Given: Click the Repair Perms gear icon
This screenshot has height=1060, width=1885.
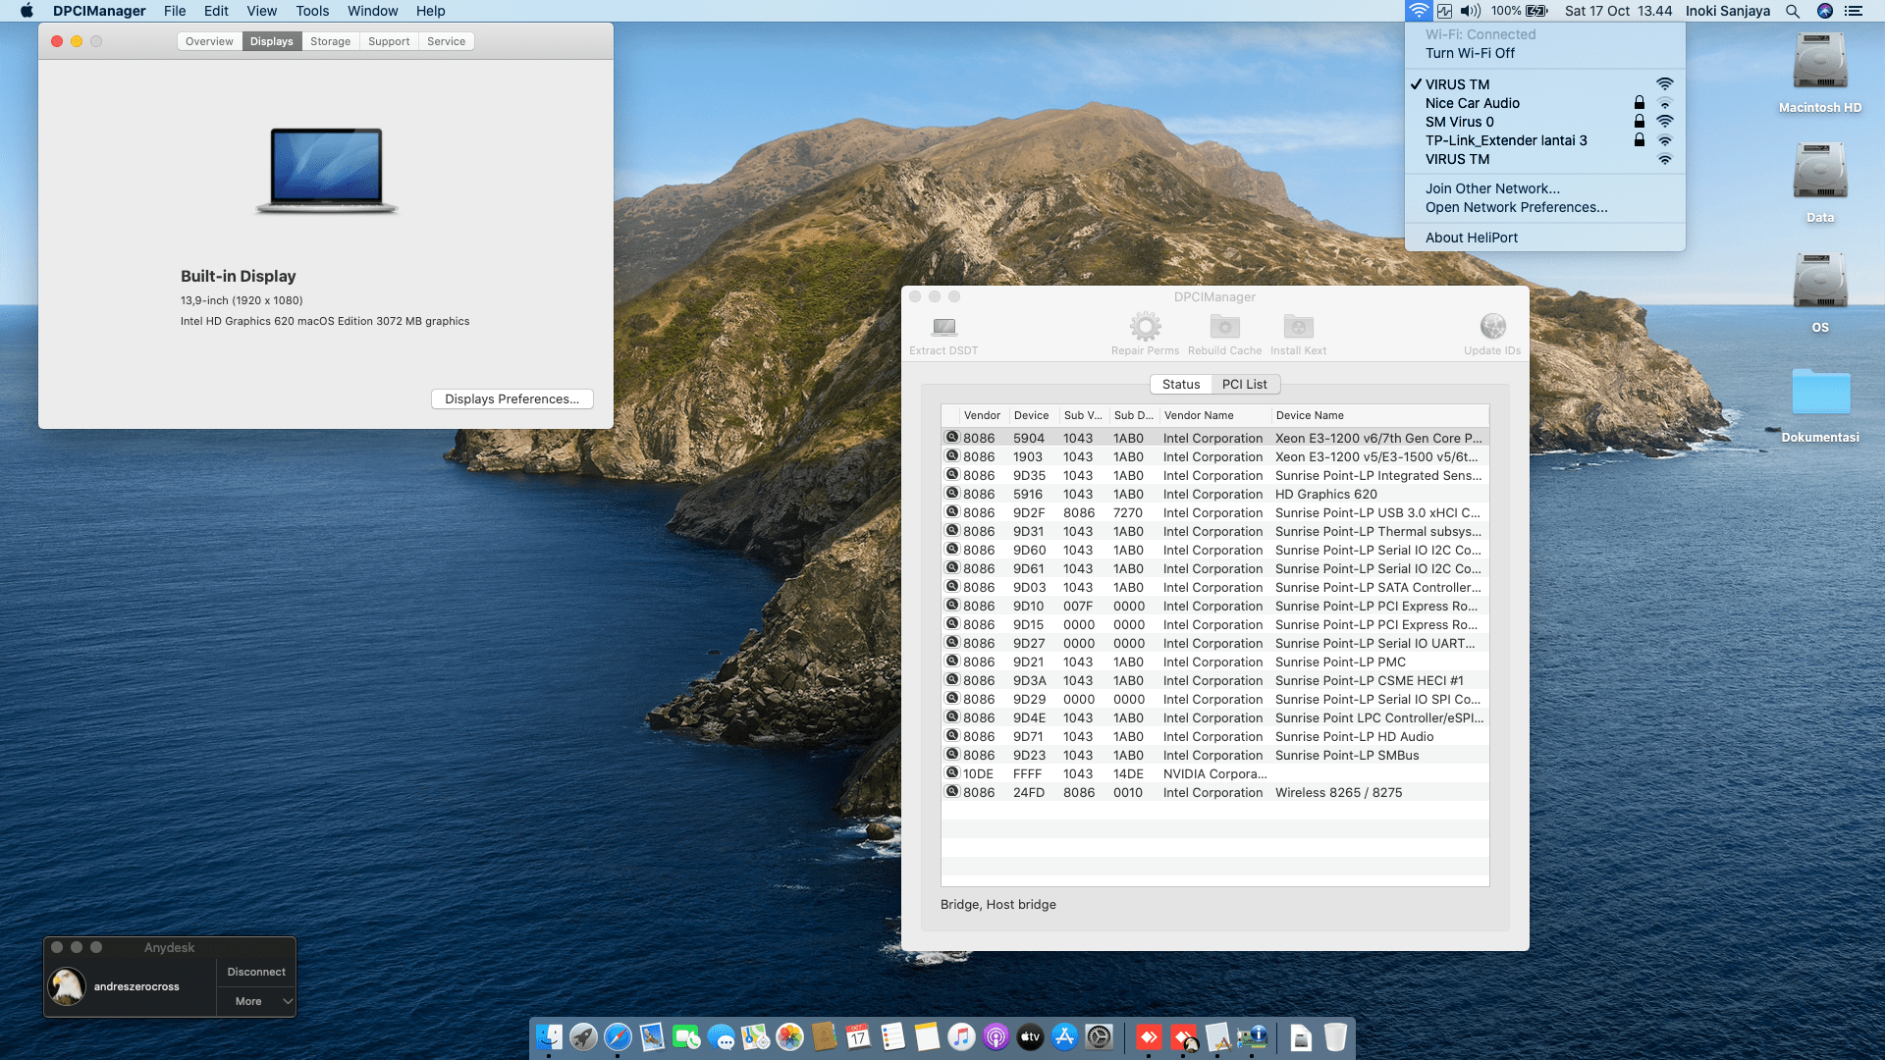Looking at the screenshot, I should pos(1145,327).
